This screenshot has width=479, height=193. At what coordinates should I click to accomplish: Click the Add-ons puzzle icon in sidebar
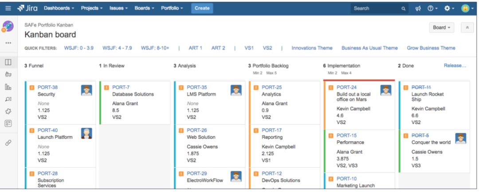(8, 111)
